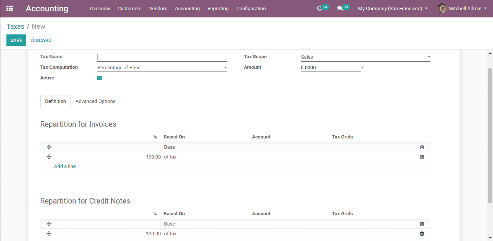Click the Repartition for Credit Notes heading
Viewport: 493px width, 241px height.
click(85, 201)
